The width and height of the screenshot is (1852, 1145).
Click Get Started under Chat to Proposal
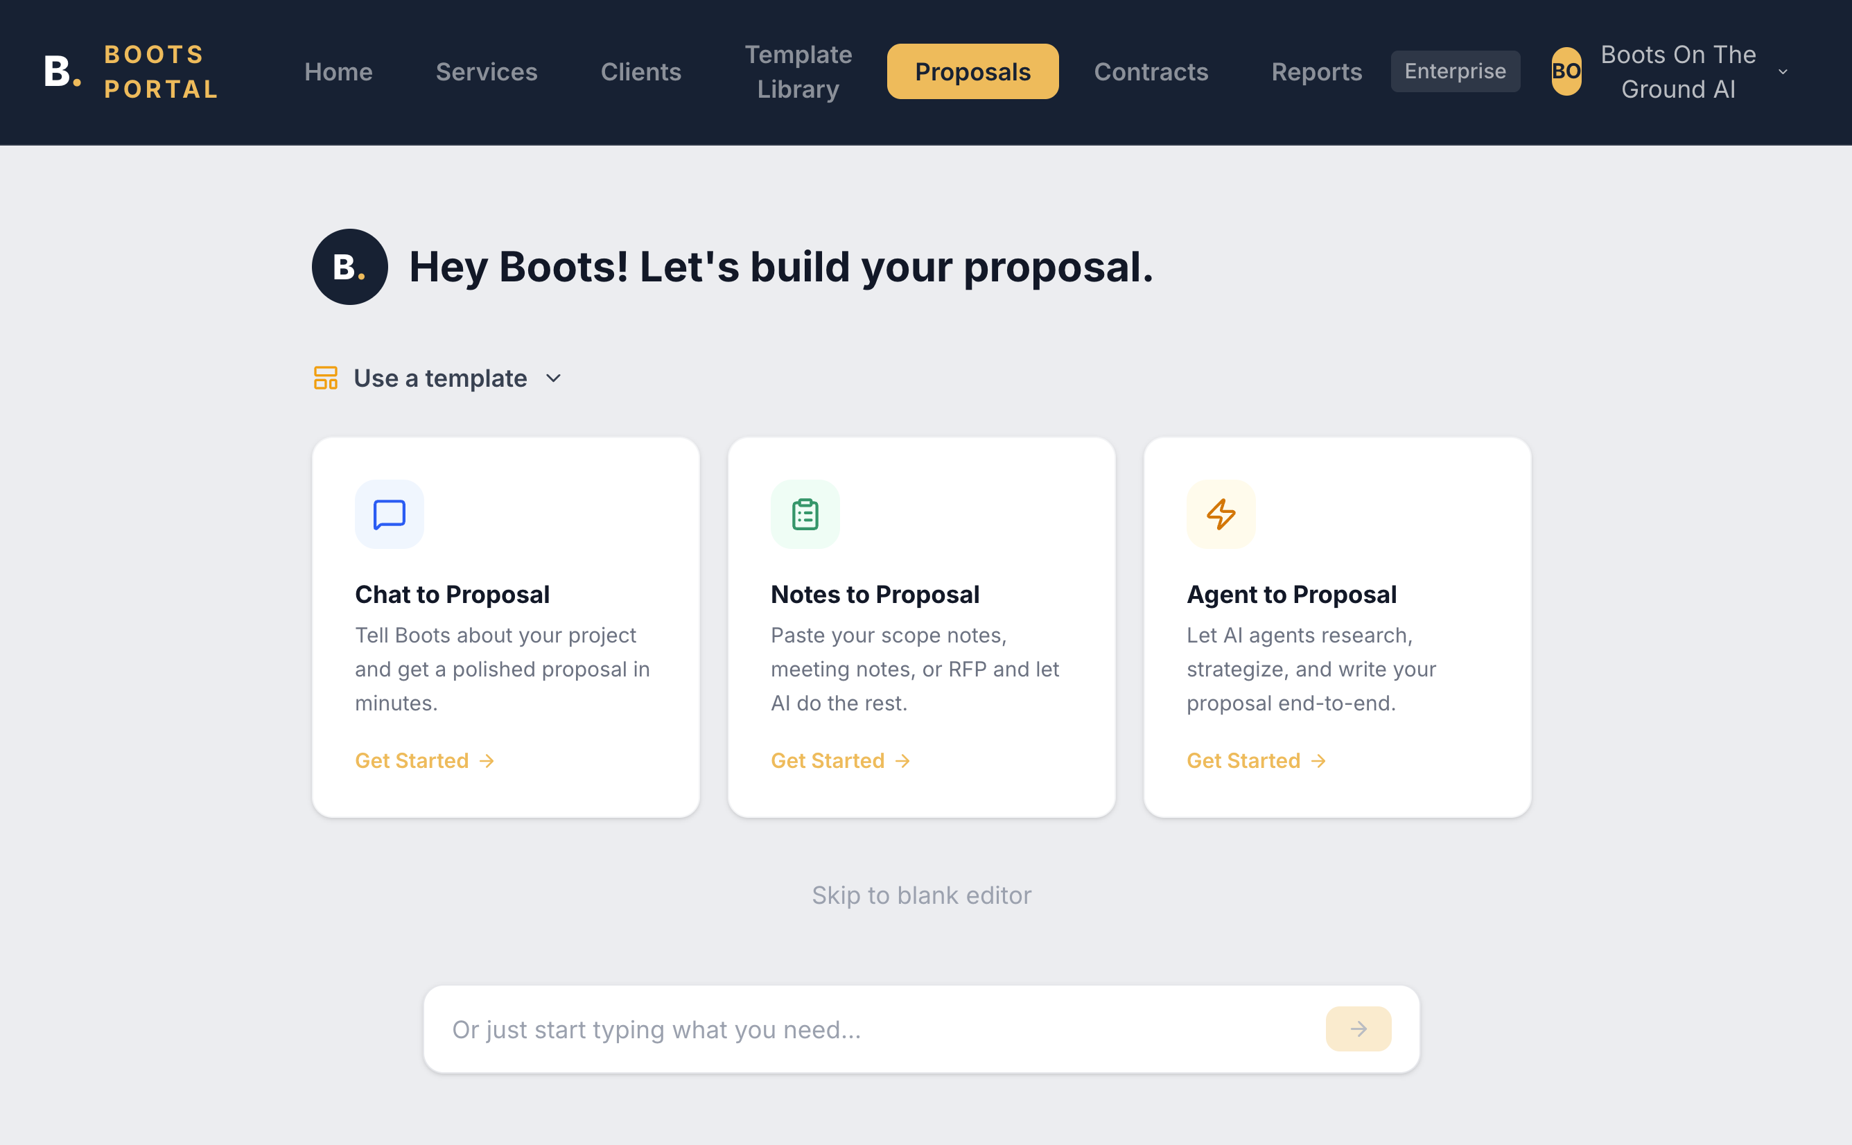[412, 760]
